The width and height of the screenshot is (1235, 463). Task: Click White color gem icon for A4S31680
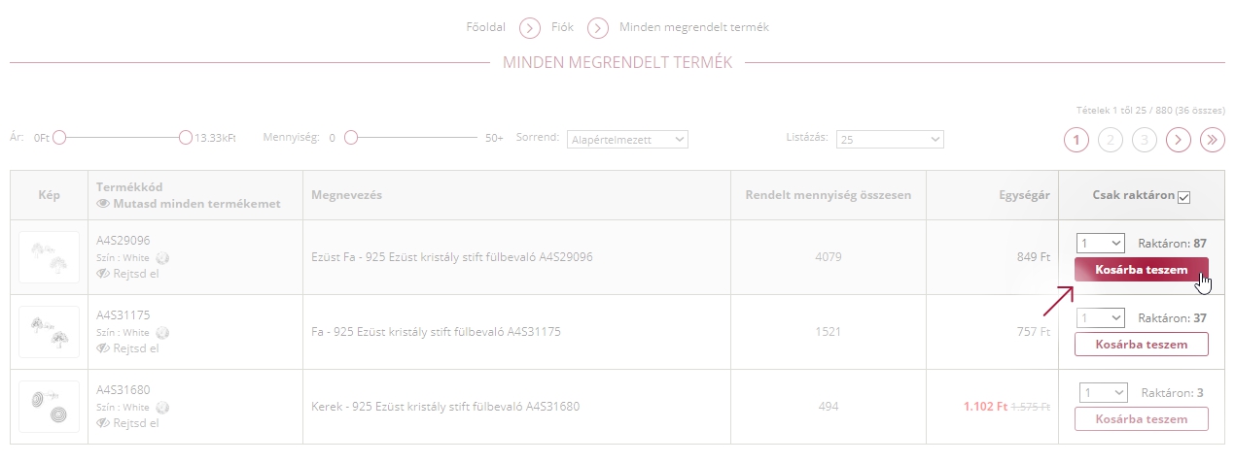coord(162,408)
